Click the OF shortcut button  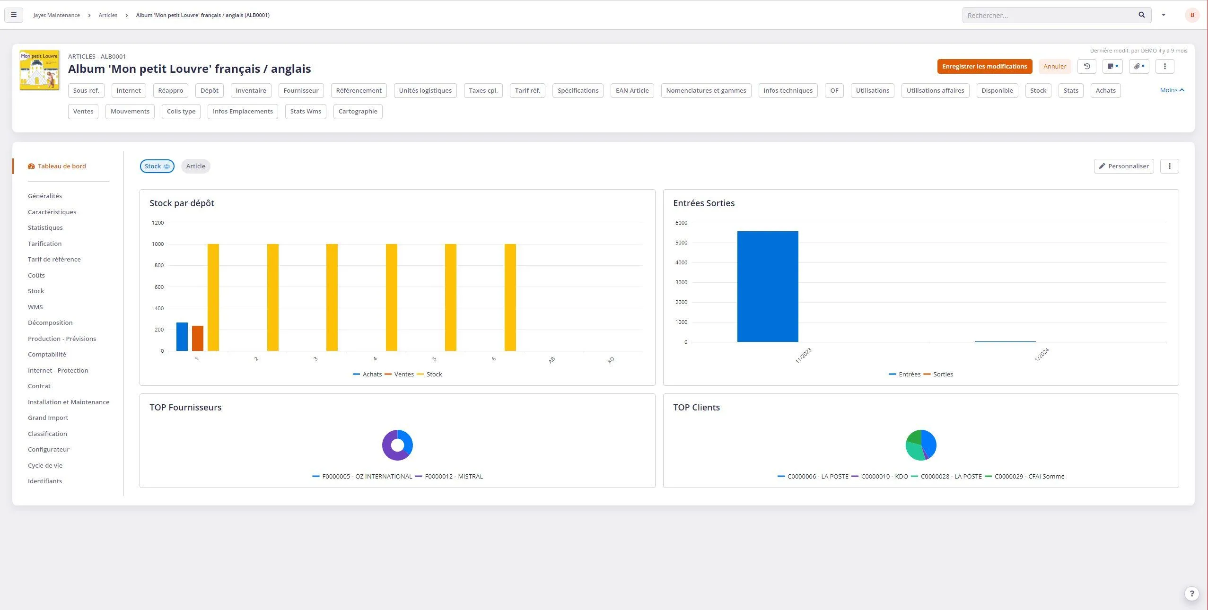[834, 90]
